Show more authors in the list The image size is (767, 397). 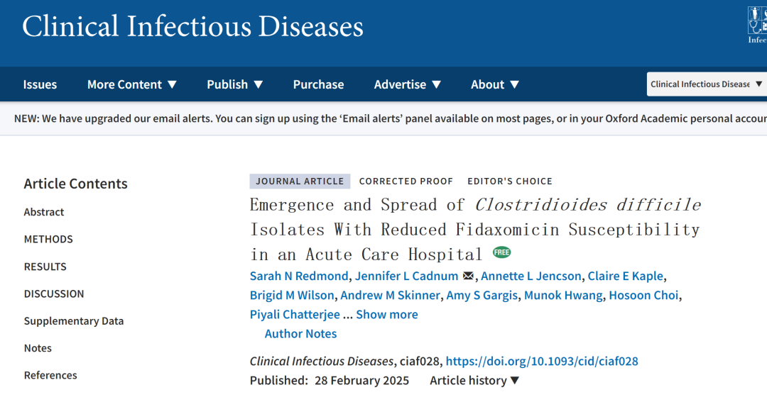point(386,314)
